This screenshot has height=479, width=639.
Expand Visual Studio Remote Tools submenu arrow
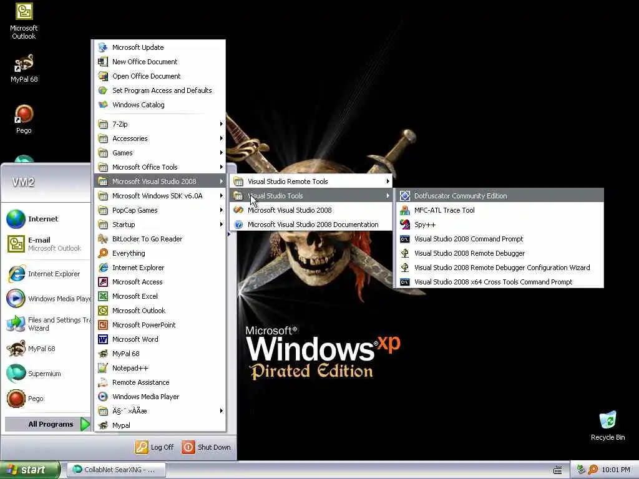point(388,181)
